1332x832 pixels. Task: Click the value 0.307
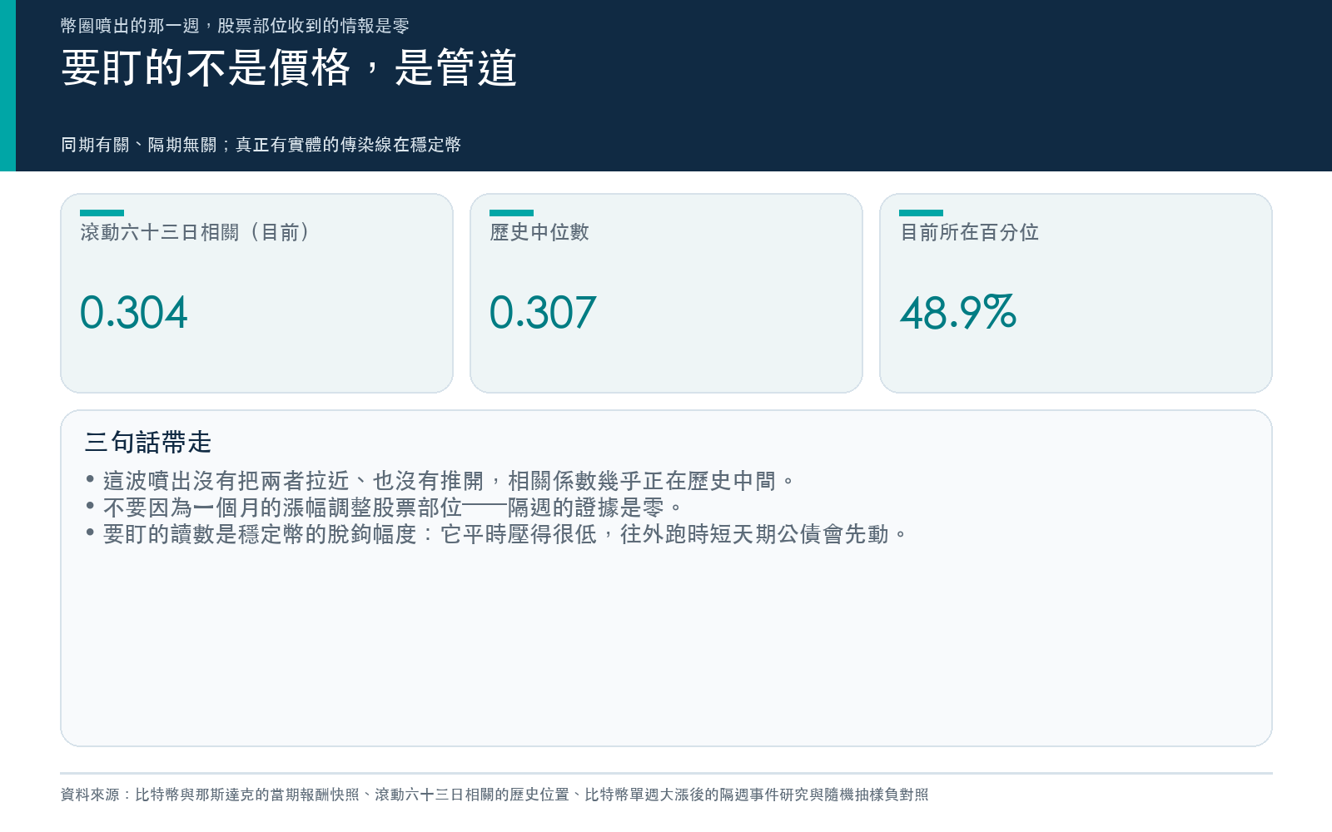543,313
